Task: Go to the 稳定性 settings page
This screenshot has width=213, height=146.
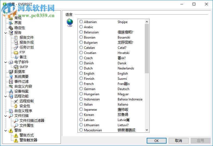Action: point(20,28)
